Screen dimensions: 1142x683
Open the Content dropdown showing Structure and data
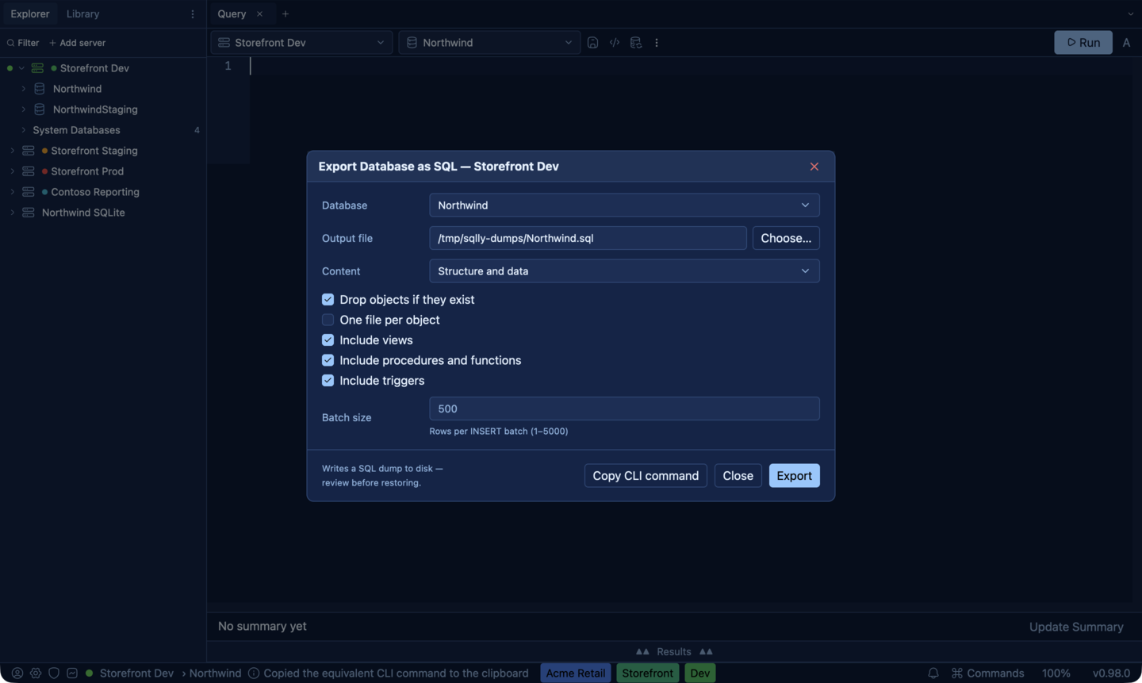point(624,271)
